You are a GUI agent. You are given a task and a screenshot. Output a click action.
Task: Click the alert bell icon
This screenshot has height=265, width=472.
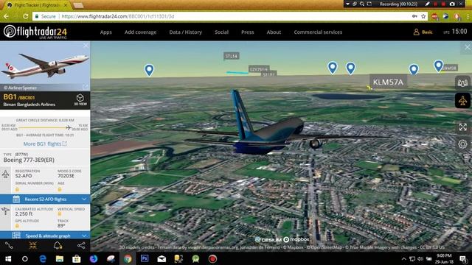(x=58, y=246)
